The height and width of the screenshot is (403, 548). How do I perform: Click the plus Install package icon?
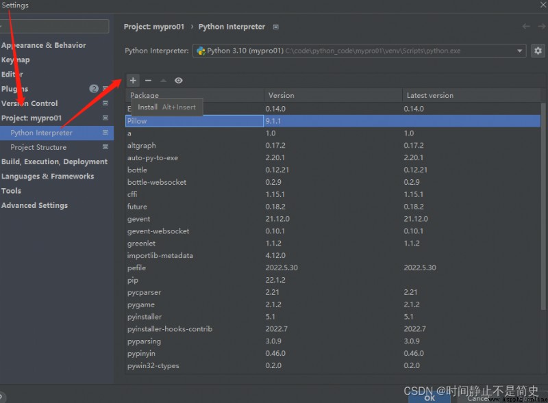[133, 81]
